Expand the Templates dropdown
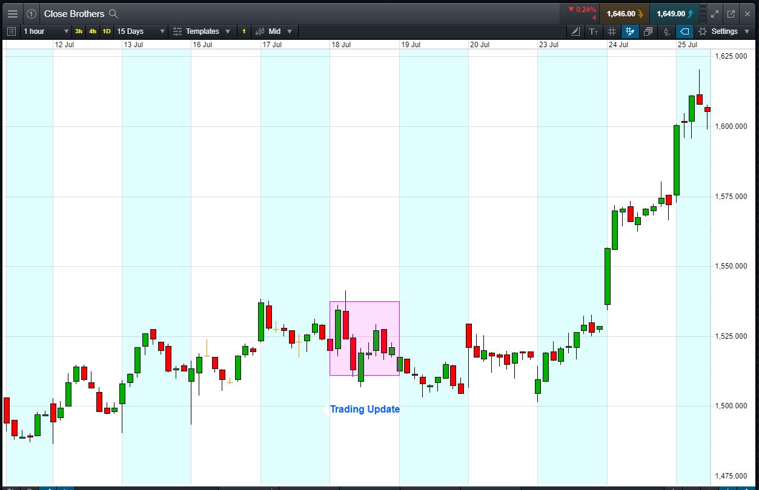 pyautogui.click(x=228, y=31)
